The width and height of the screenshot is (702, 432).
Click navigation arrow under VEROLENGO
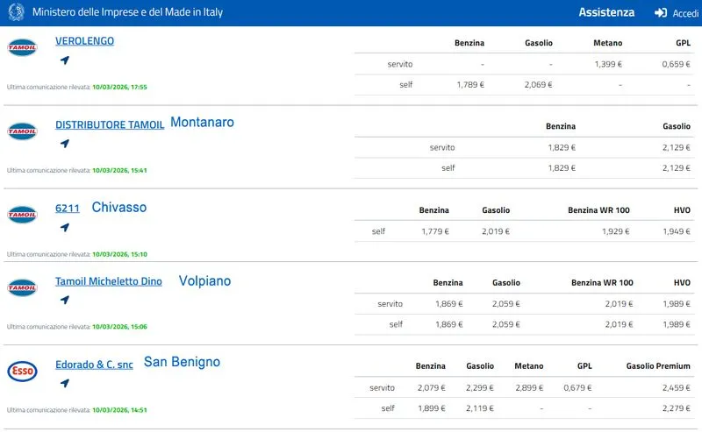click(x=64, y=60)
